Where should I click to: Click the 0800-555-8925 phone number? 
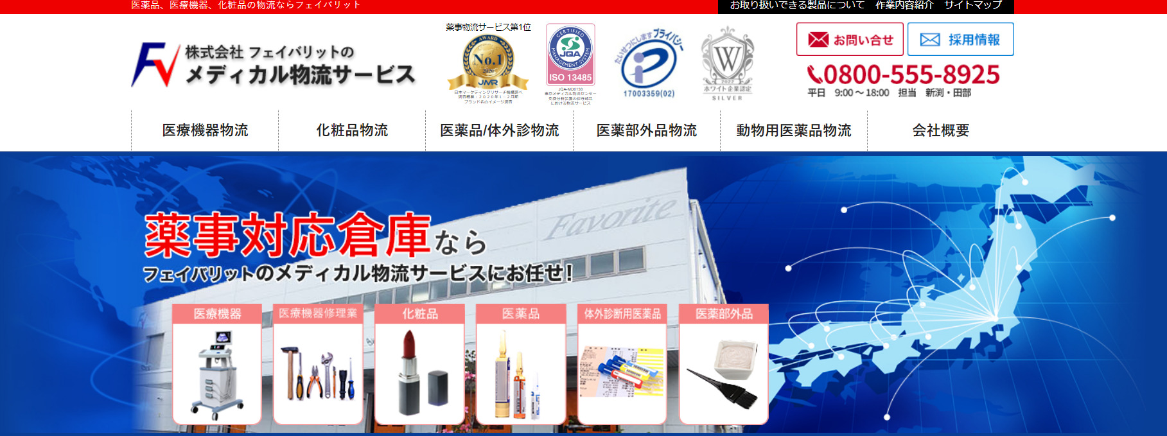coord(911,75)
